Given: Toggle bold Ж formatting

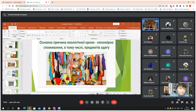Looking at the screenshot, I should (x=28, y=35).
